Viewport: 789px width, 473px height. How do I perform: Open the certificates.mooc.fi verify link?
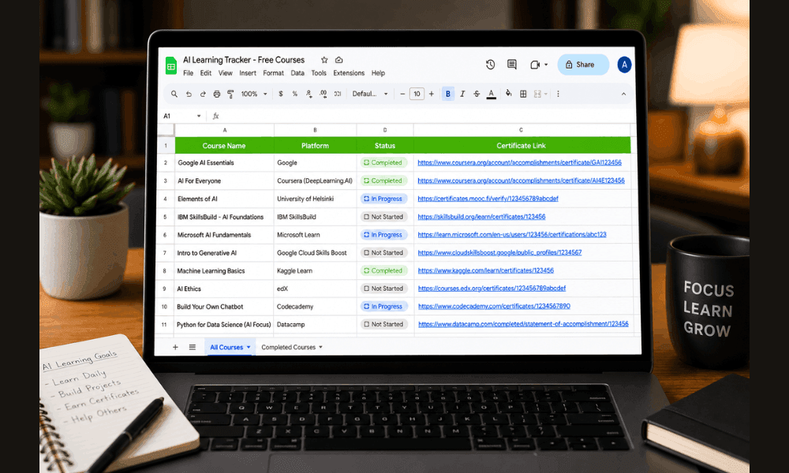click(488, 199)
